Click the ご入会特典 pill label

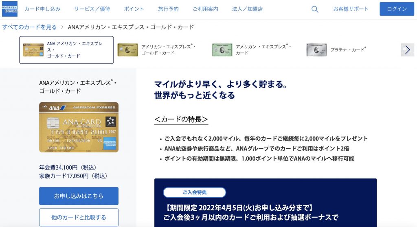(194, 192)
